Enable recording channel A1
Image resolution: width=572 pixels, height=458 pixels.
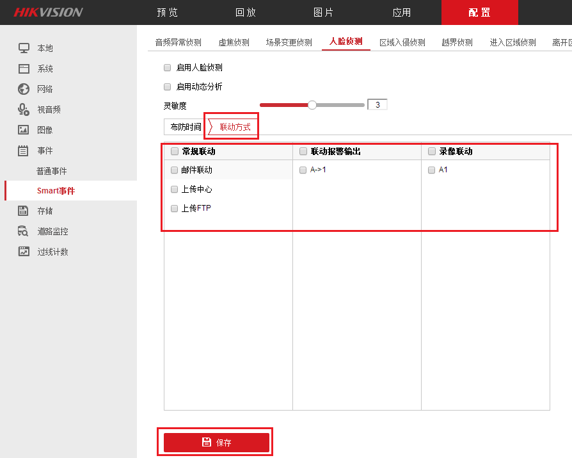(x=431, y=170)
